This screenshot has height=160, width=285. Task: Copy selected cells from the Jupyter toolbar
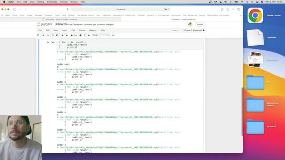click(x=53, y=36)
